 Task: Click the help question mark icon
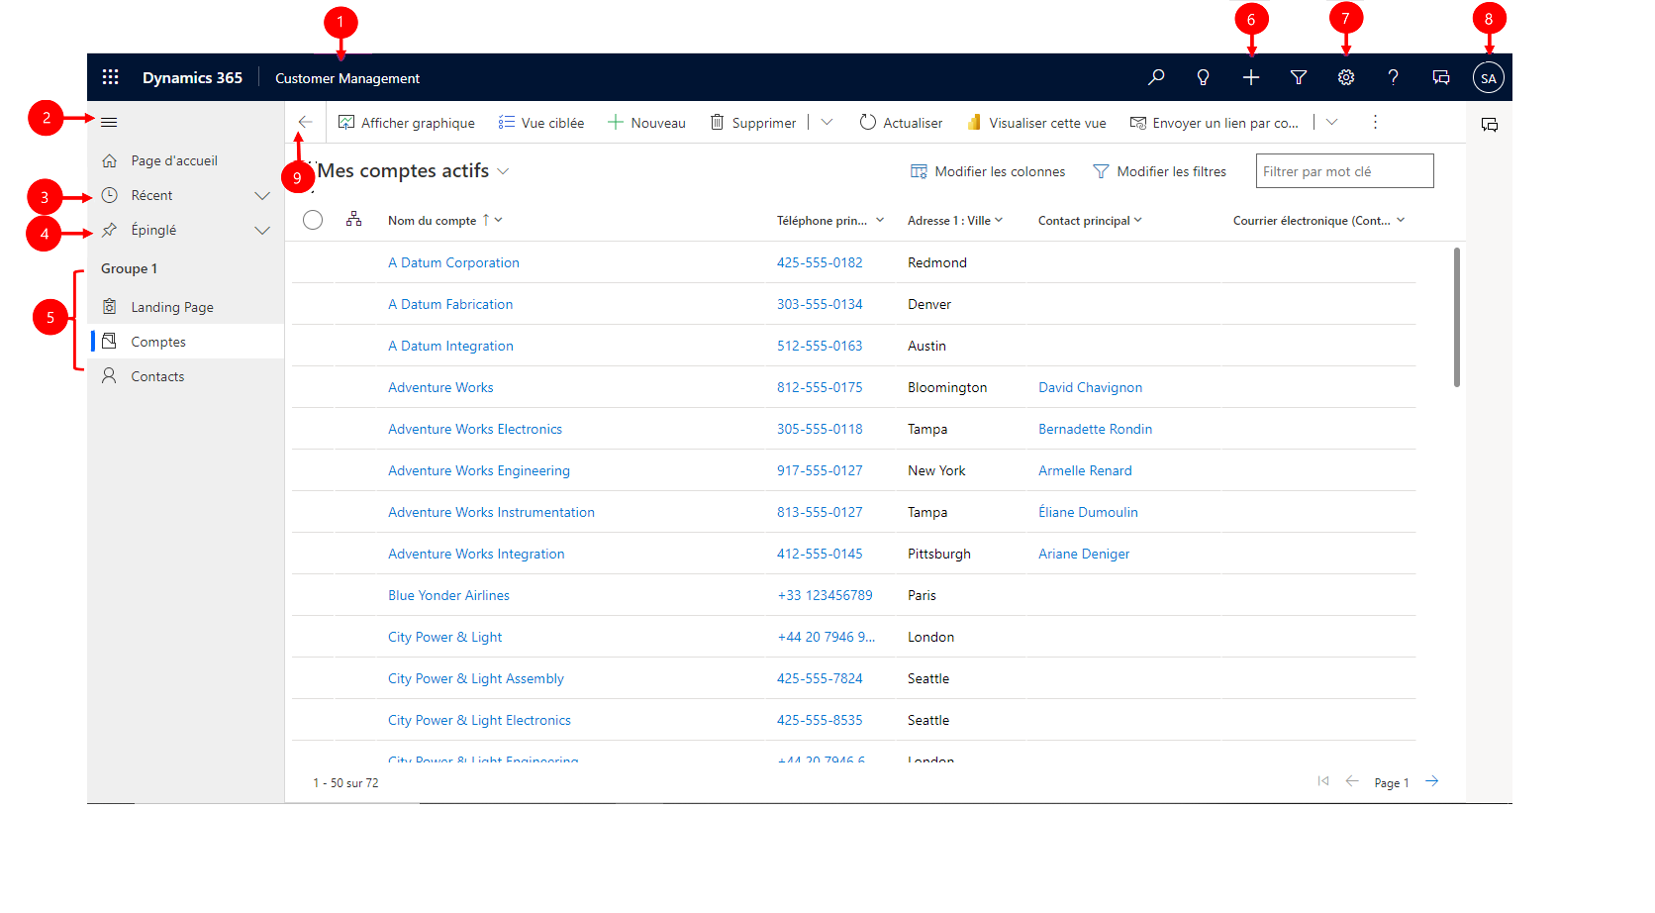click(1394, 77)
